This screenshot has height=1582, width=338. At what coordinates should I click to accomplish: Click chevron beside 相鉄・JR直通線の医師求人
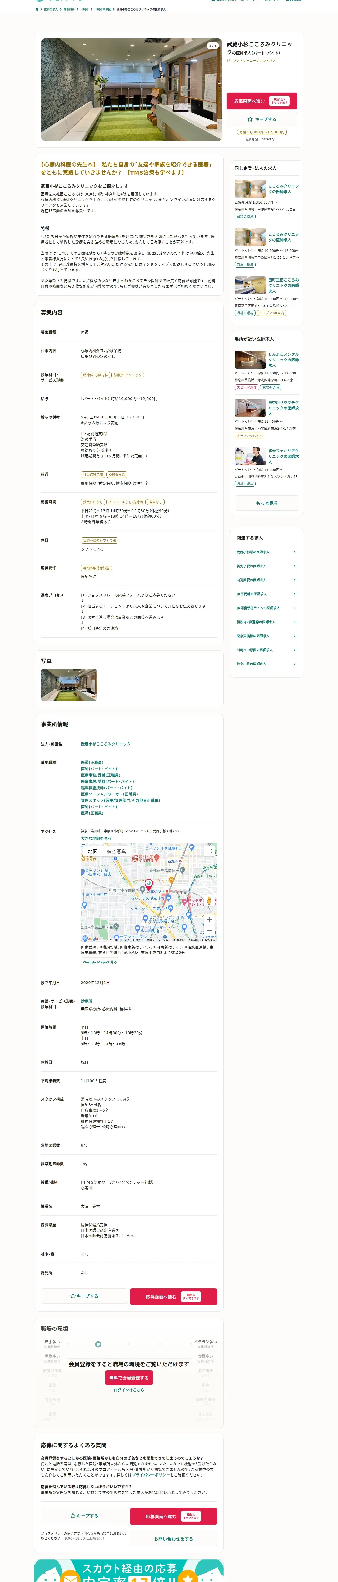click(x=295, y=622)
